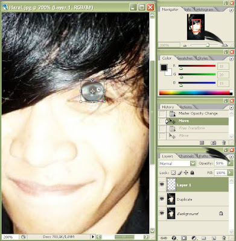This screenshot has width=236, height=241.
Task: Toggle visibility of the Duplicate layer
Action: coord(162,199)
